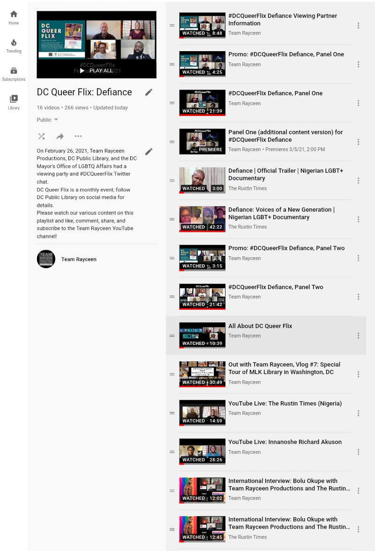Screen dimensions: 375x551
Task: Open menu for Promo Panel Two video
Action: point(358,258)
